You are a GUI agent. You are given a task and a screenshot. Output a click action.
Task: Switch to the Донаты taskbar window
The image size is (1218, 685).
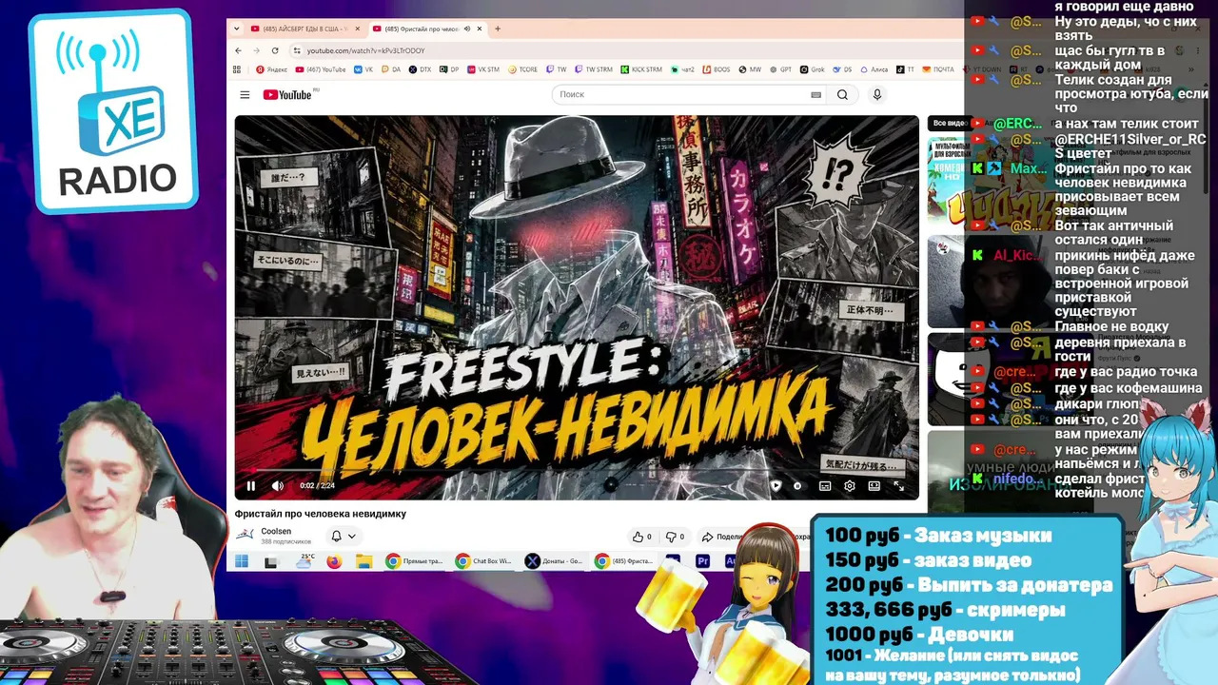coord(555,561)
